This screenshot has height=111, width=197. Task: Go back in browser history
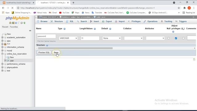(3, 8)
